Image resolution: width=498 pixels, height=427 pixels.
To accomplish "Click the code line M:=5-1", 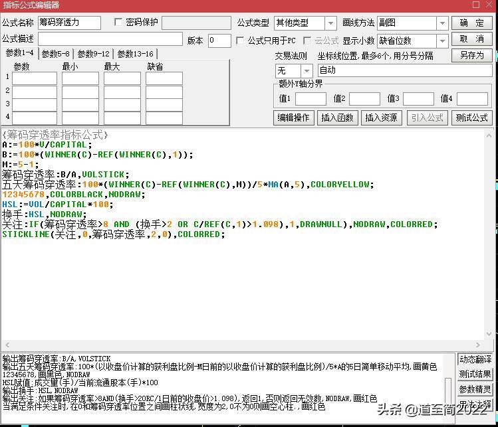I will coord(21,165).
